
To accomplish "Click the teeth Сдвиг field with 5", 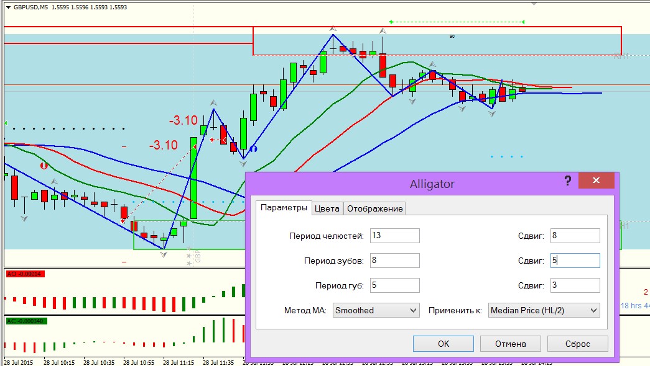I will click(575, 261).
